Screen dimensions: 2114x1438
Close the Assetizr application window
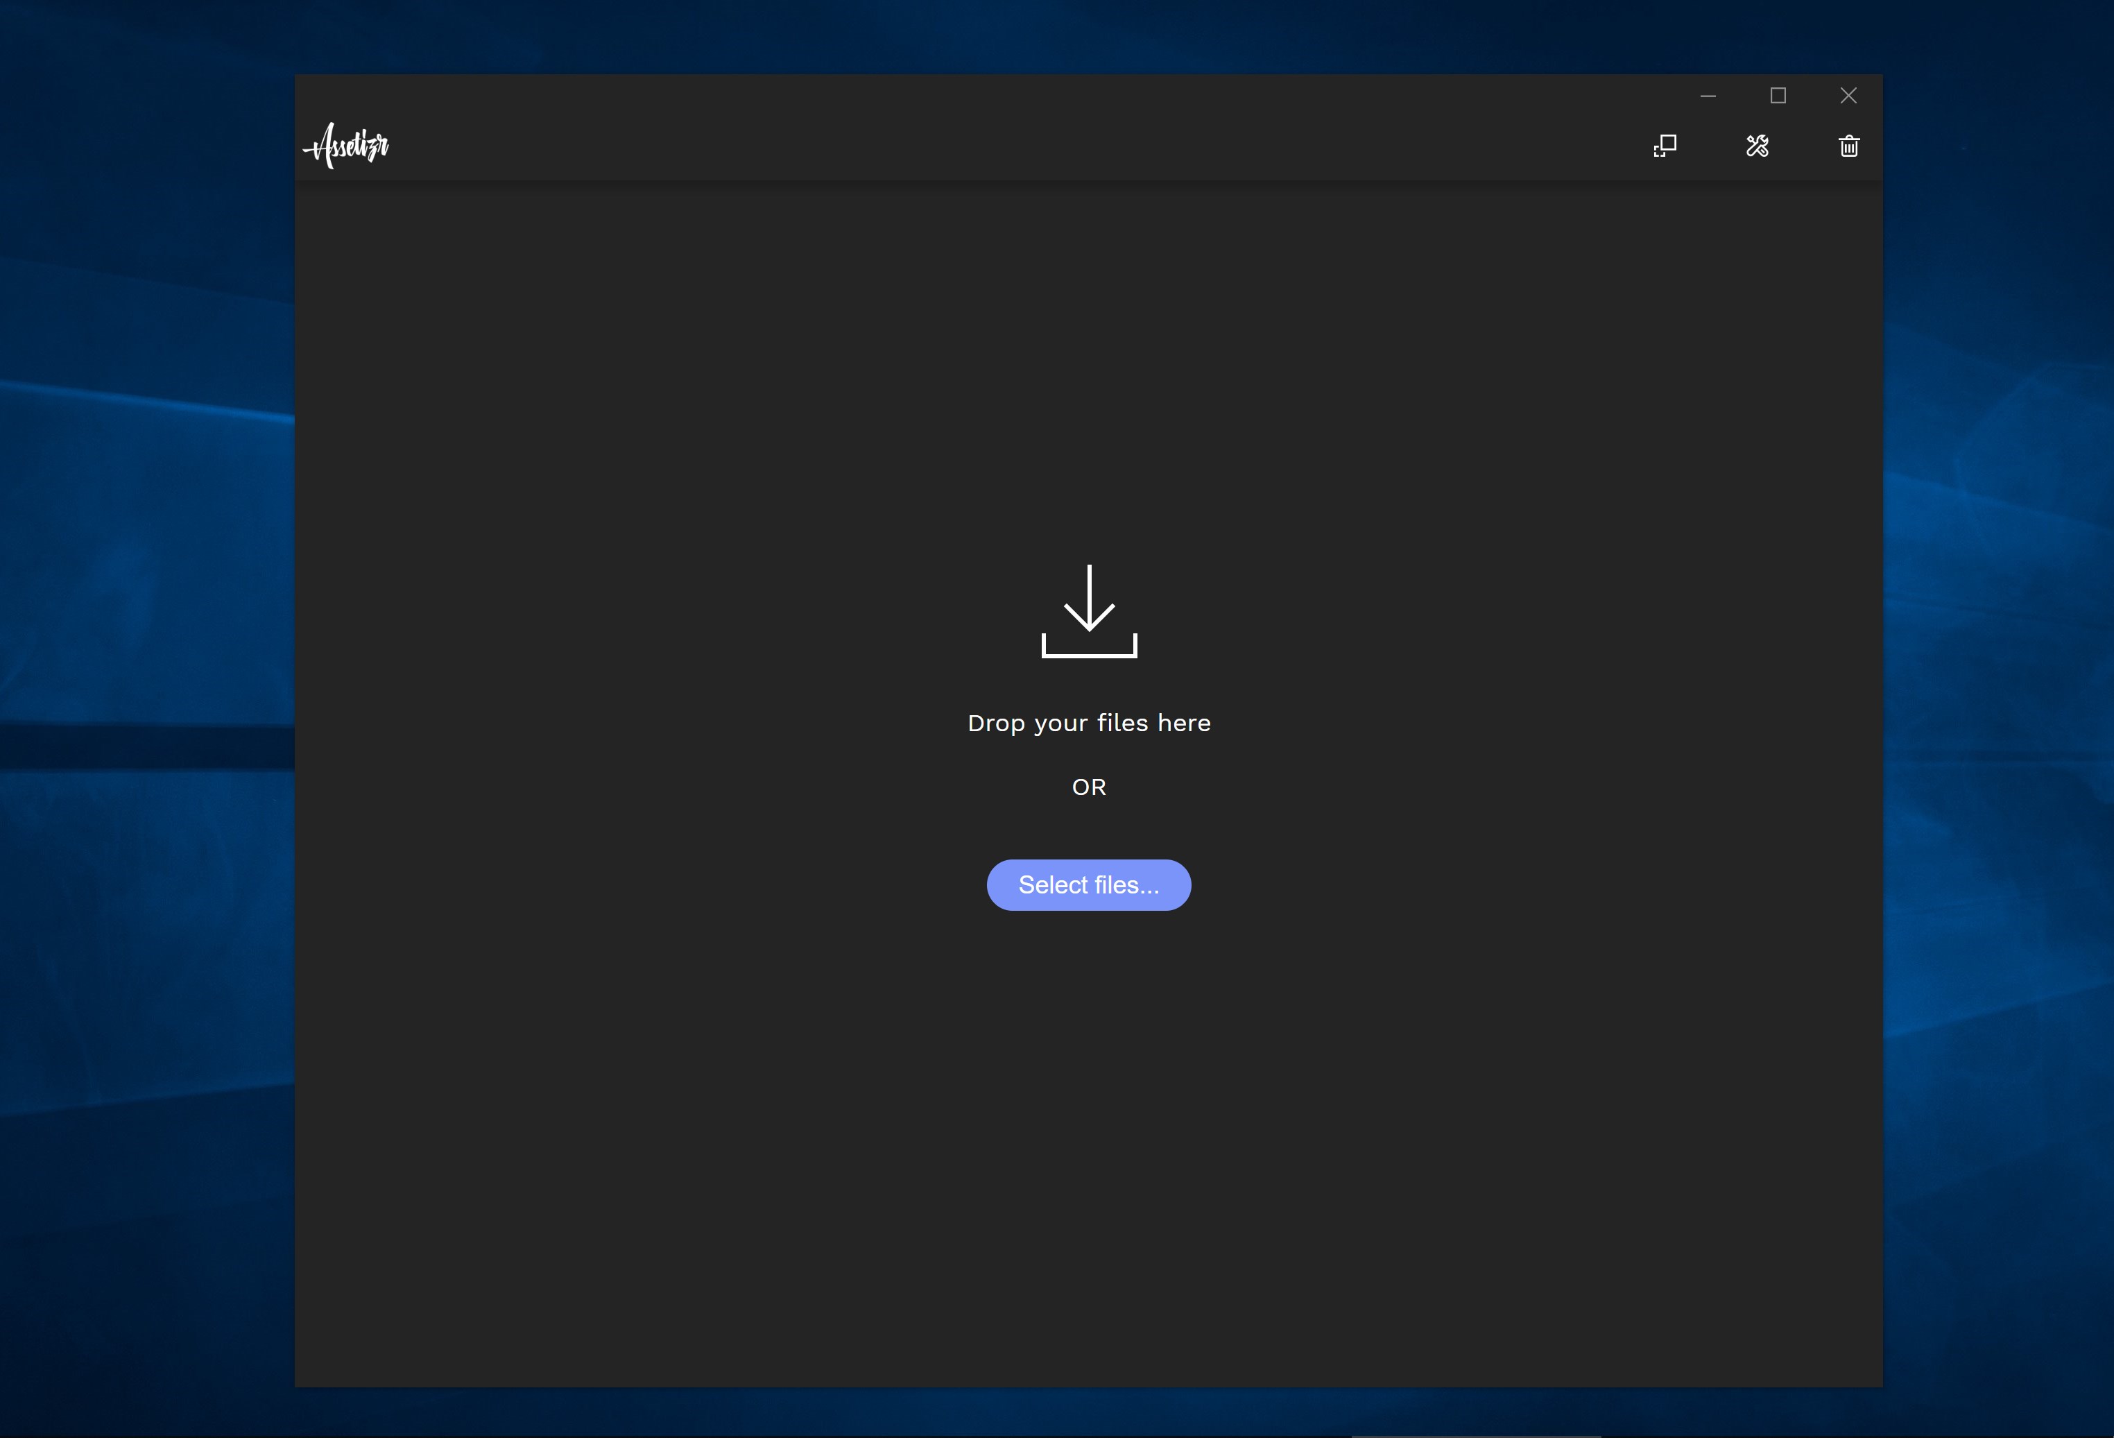pyautogui.click(x=1848, y=96)
